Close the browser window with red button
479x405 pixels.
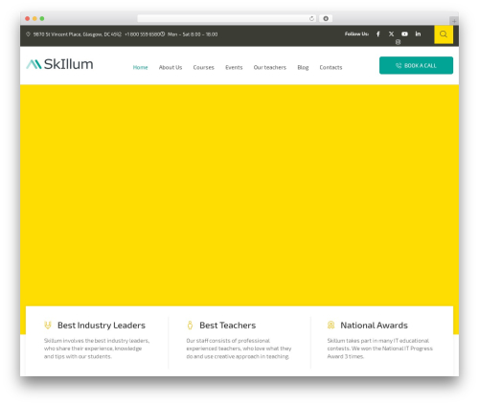[28, 18]
